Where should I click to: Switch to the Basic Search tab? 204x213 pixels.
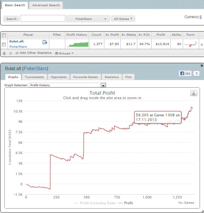point(15,5)
